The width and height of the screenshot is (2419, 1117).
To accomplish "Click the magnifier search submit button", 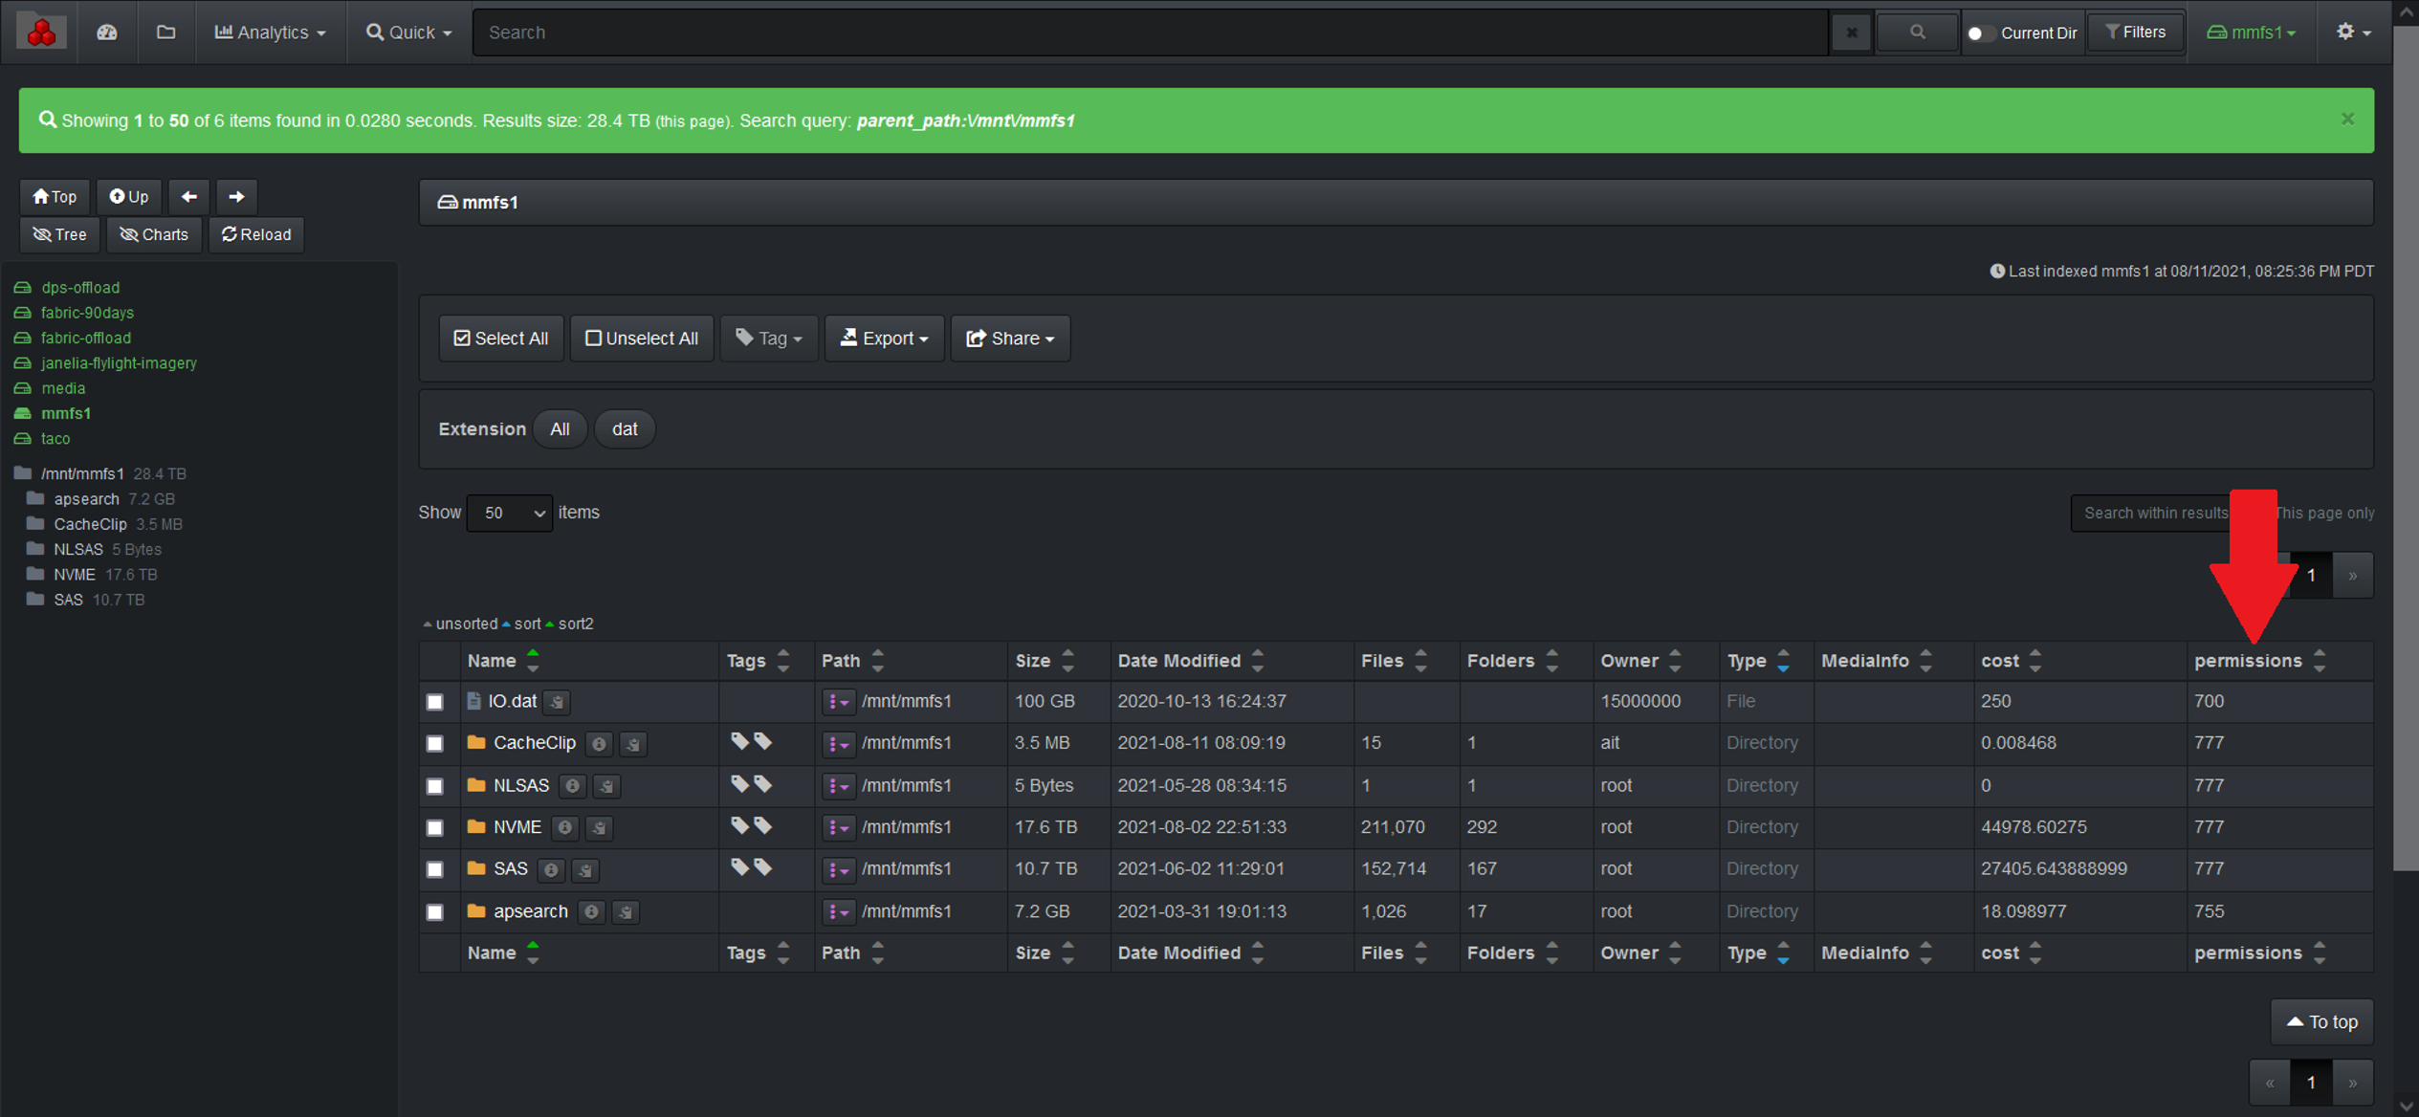I will 1917,32.
